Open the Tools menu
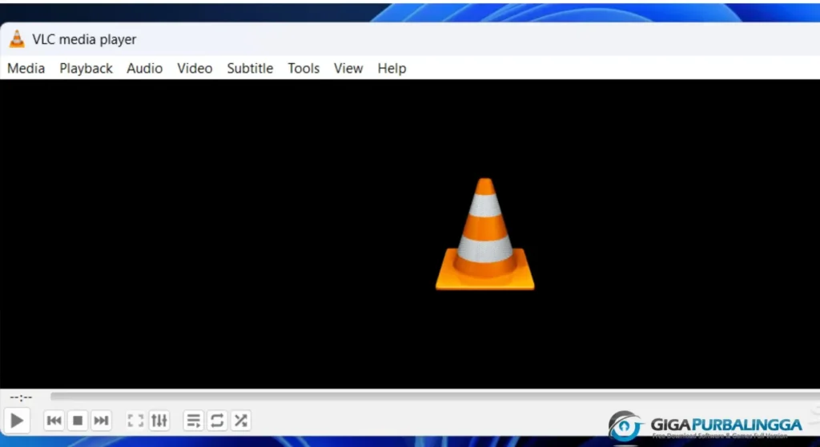 pos(303,69)
